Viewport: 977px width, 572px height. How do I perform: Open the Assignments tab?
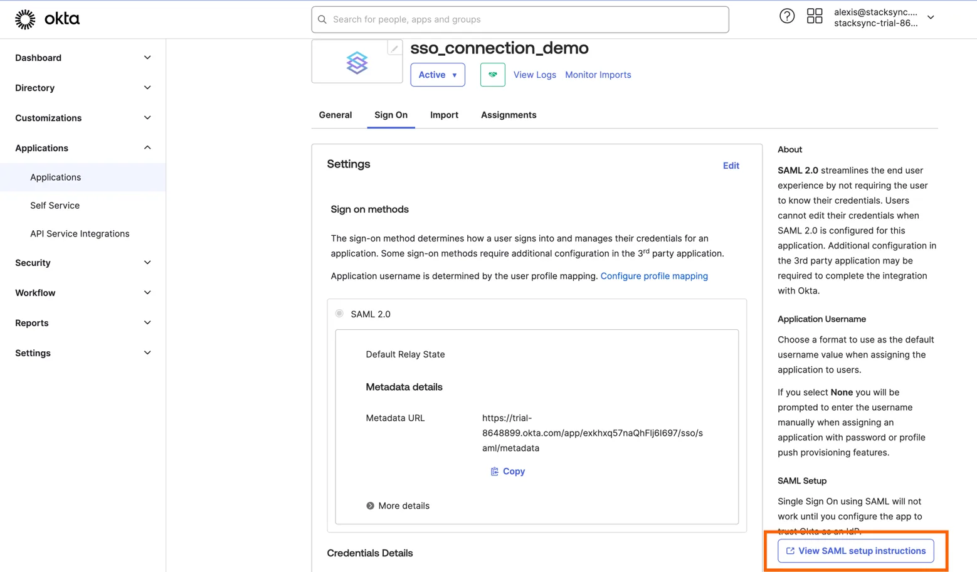509,115
